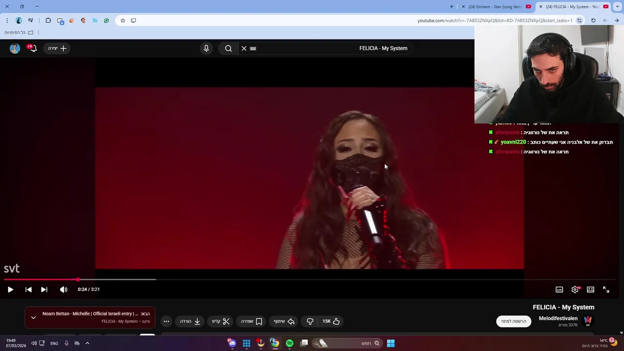Open the player settings gear

575,290
